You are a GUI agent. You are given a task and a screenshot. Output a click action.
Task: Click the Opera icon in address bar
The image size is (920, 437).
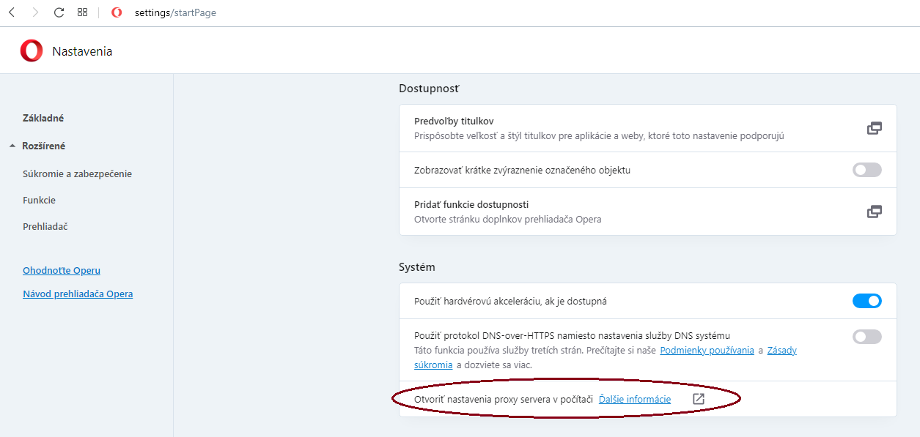click(x=117, y=12)
